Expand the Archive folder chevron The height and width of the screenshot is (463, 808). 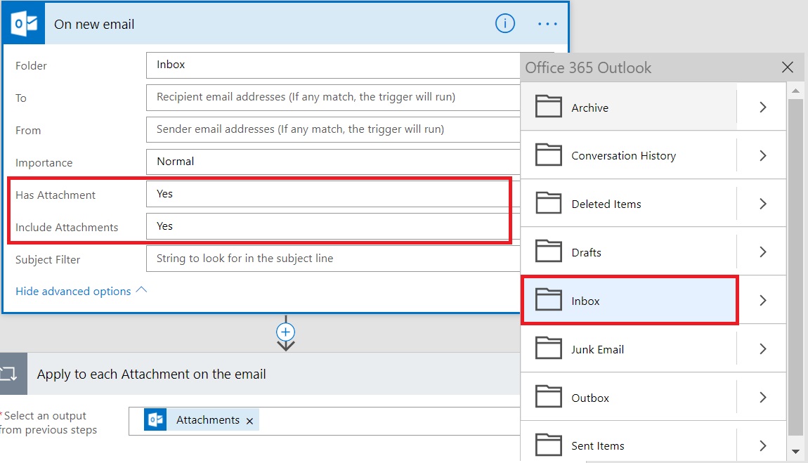[x=763, y=107]
